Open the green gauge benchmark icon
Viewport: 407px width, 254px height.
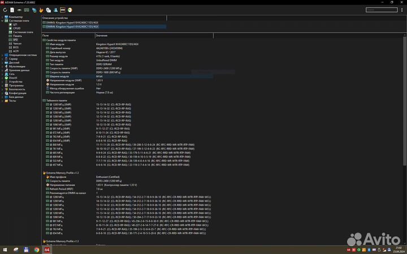[x=70, y=10]
